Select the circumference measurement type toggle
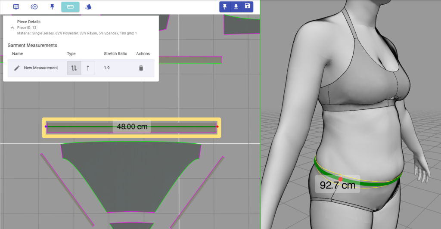Image resolution: width=441 pixels, height=229 pixels. 74,68
